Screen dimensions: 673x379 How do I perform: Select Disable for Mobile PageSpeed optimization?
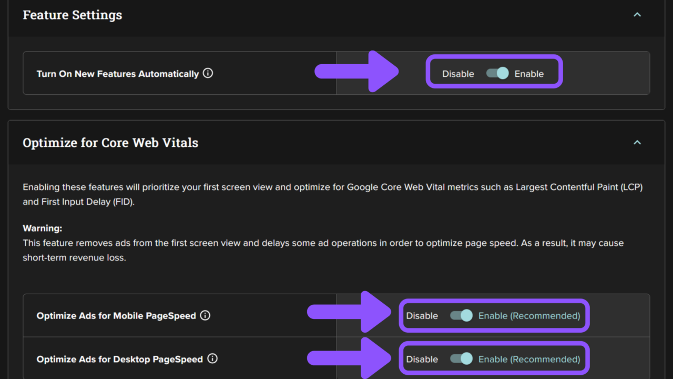(422, 316)
